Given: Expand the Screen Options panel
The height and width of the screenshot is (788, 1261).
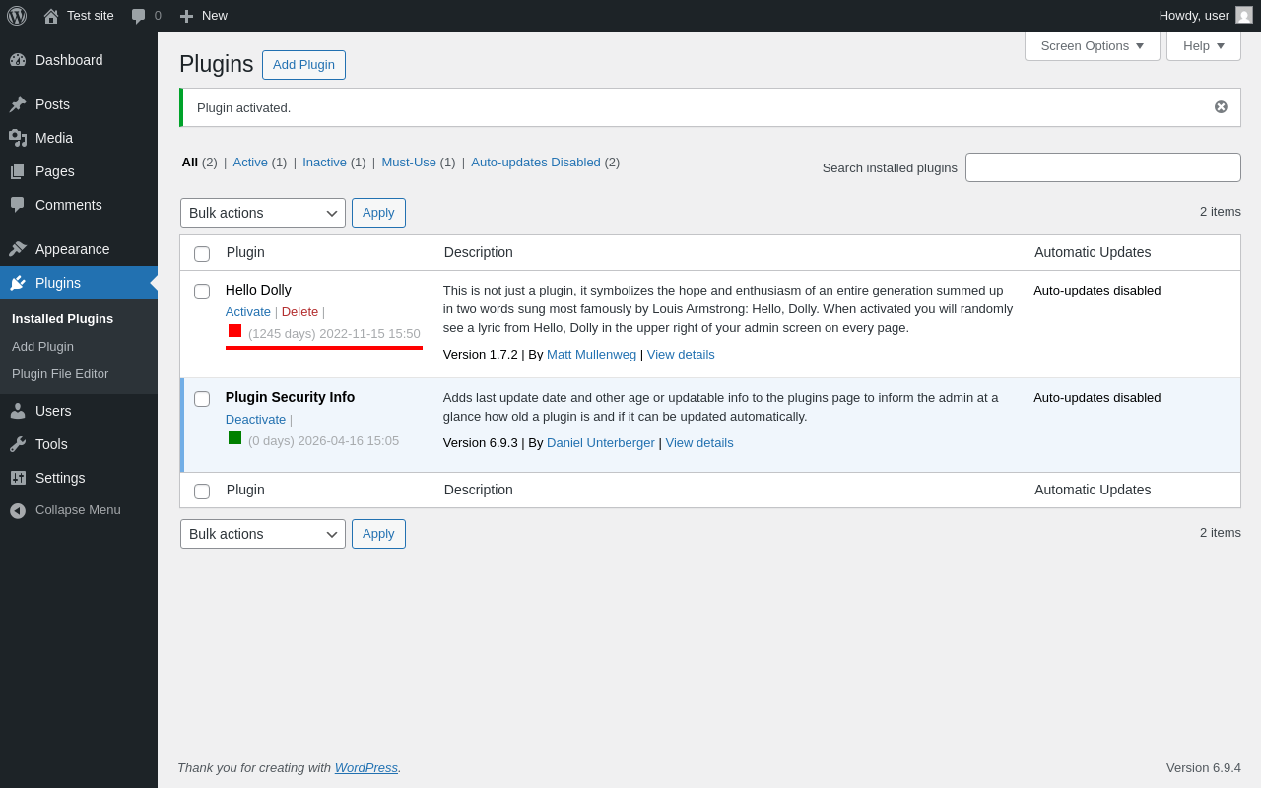Looking at the screenshot, I should point(1093,45).
